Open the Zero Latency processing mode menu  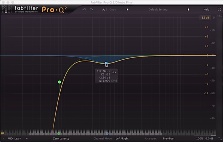tap(61, 139)
